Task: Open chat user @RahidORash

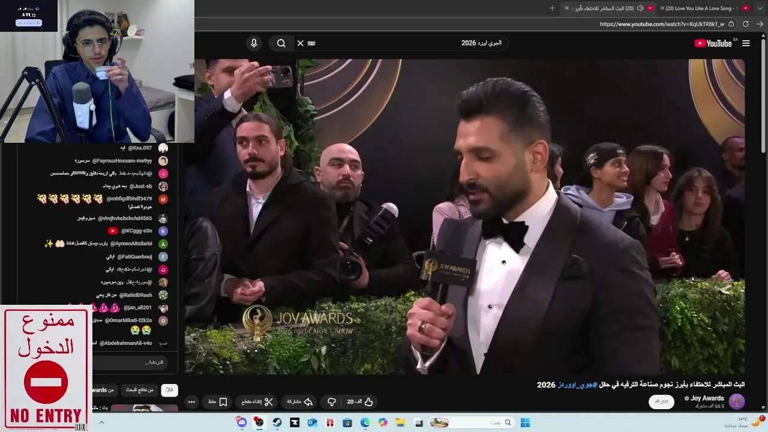Action: 136,295
